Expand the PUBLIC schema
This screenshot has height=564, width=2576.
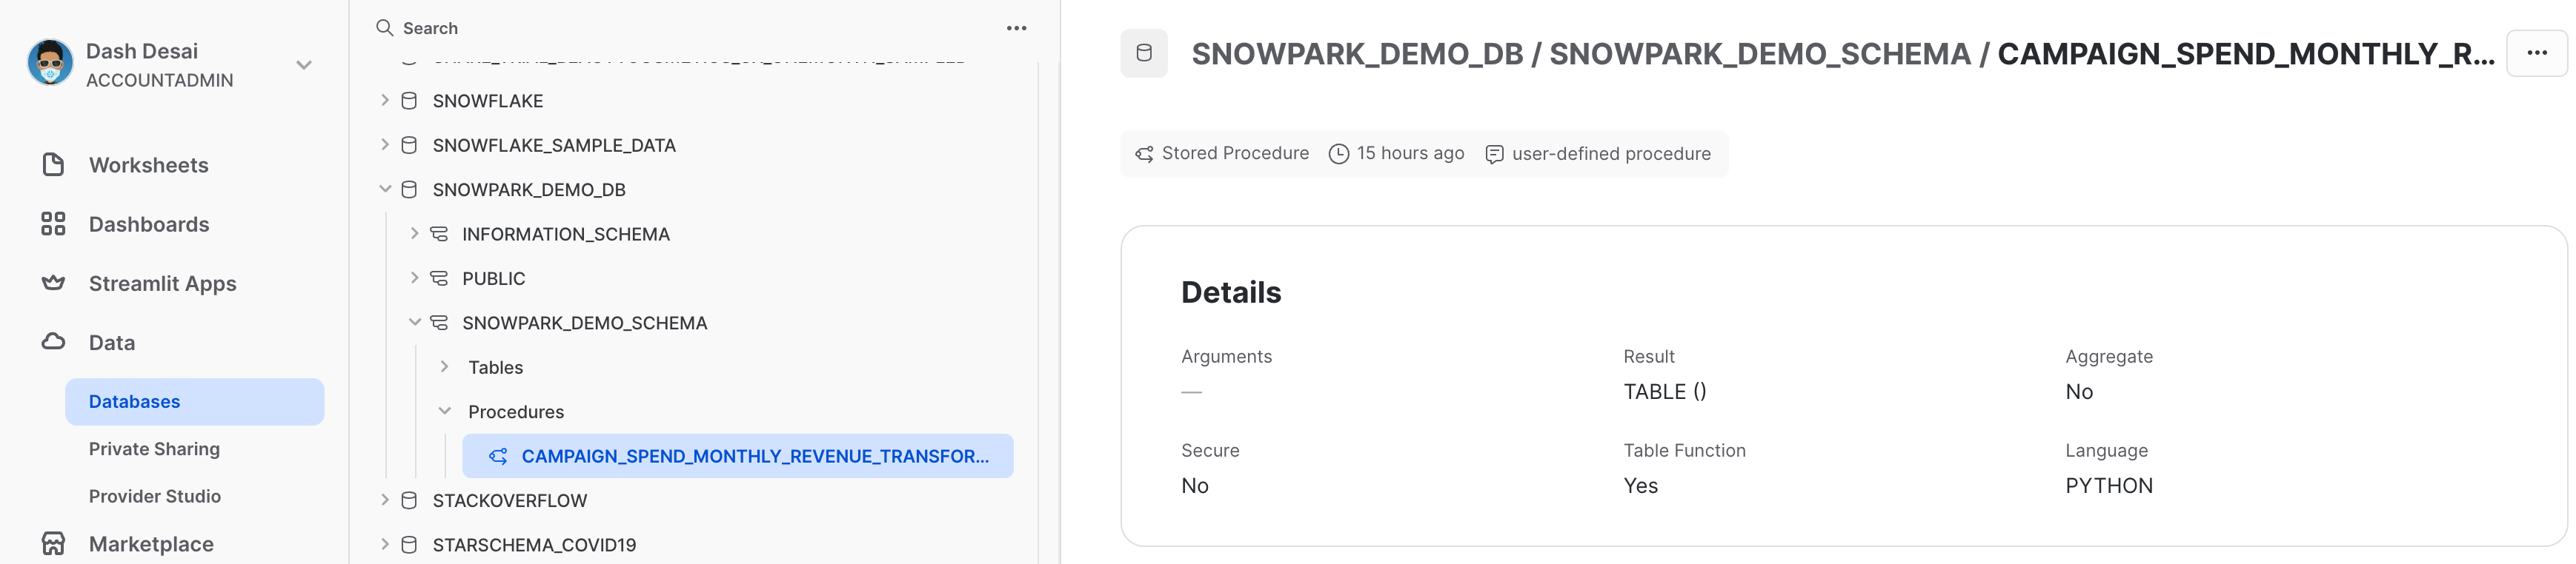416,278
